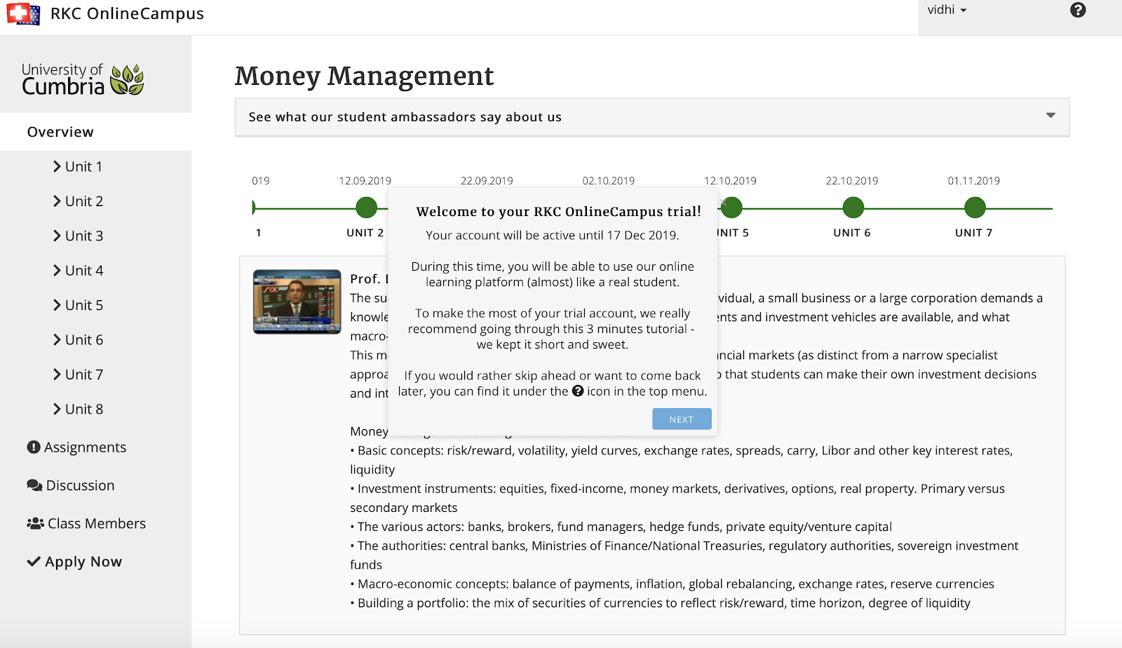Click the line 'Your account will be active until 17 Dec 2019.'
Image resolution: width=1122 pixels, height=648 pixels.
[x=553, y=236]
